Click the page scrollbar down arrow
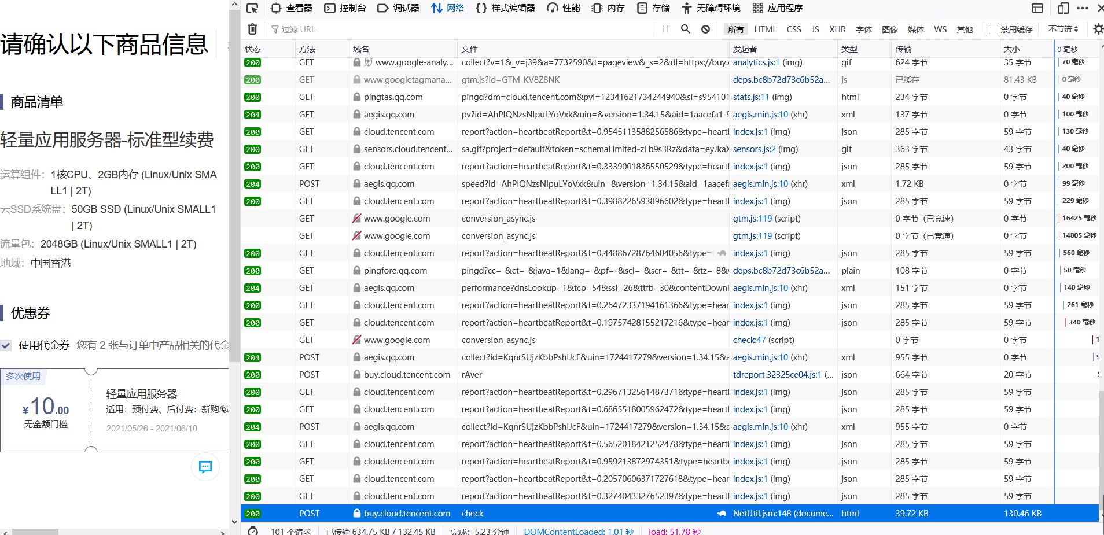1104x535 pixels. pyautogui.click(x=234, y=521)
